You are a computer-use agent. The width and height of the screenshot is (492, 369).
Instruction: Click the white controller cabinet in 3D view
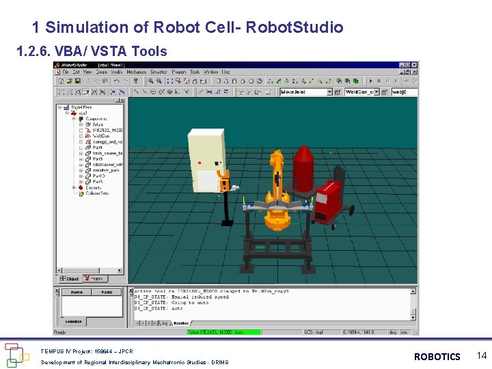(206, 160)
